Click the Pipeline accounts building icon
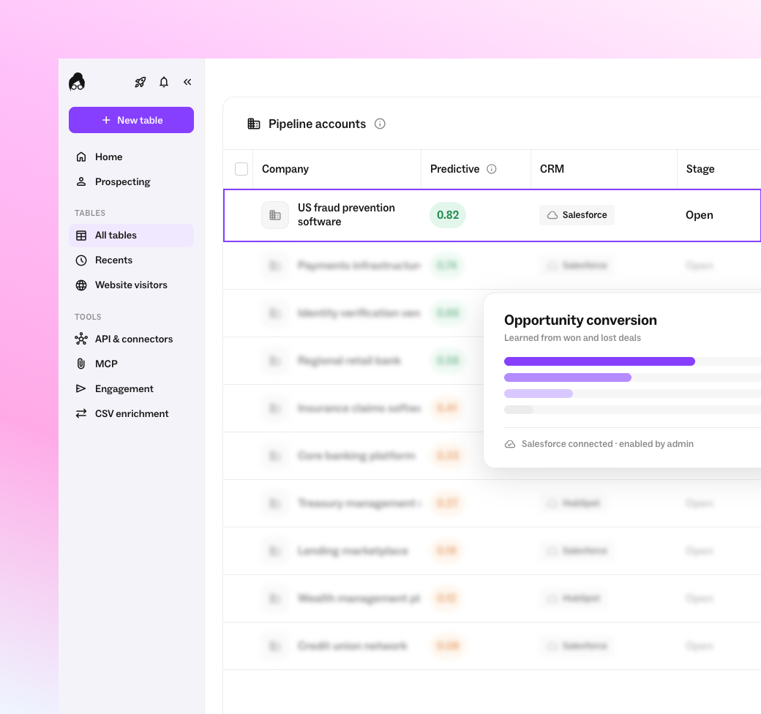Viewport: 761px width, 714px height. (x=254, y=124)
